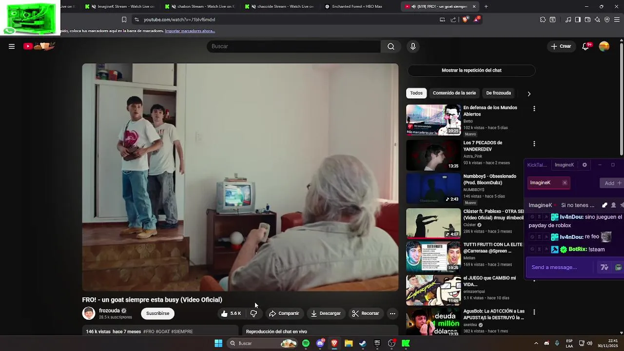624x351 pixels.
Task: Click the #GOAT hashtag in description
Action: (163, 331)
